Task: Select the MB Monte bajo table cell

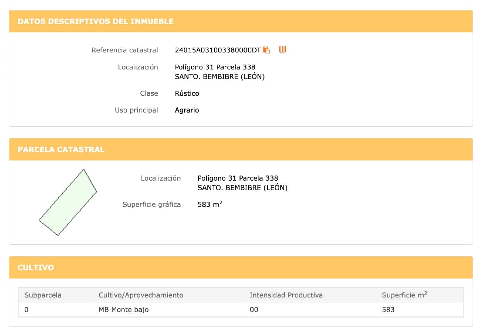Action: (x=124, y=309)
